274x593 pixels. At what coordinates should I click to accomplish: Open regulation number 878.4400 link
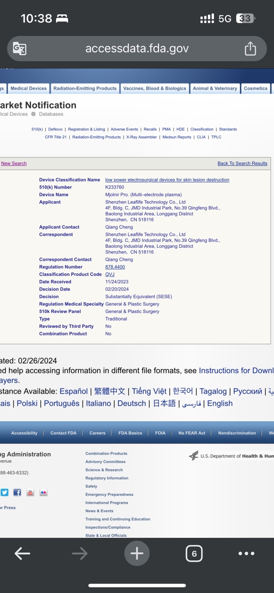115,267
